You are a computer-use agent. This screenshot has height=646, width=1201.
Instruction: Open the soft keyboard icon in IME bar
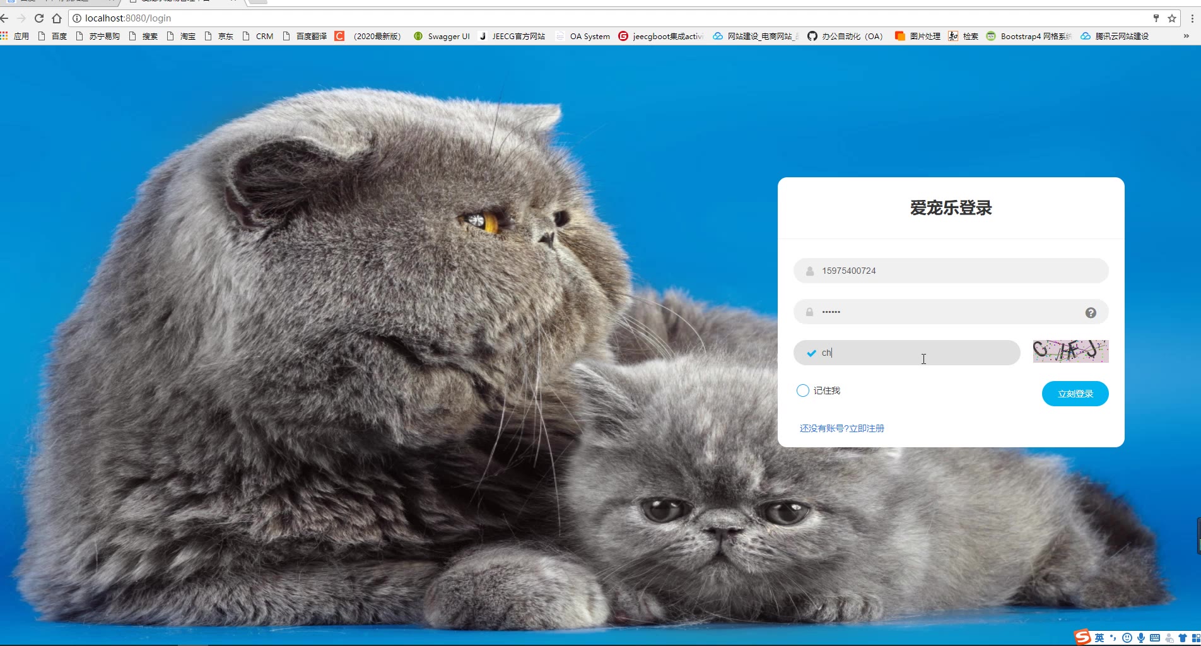(1155, 638)
